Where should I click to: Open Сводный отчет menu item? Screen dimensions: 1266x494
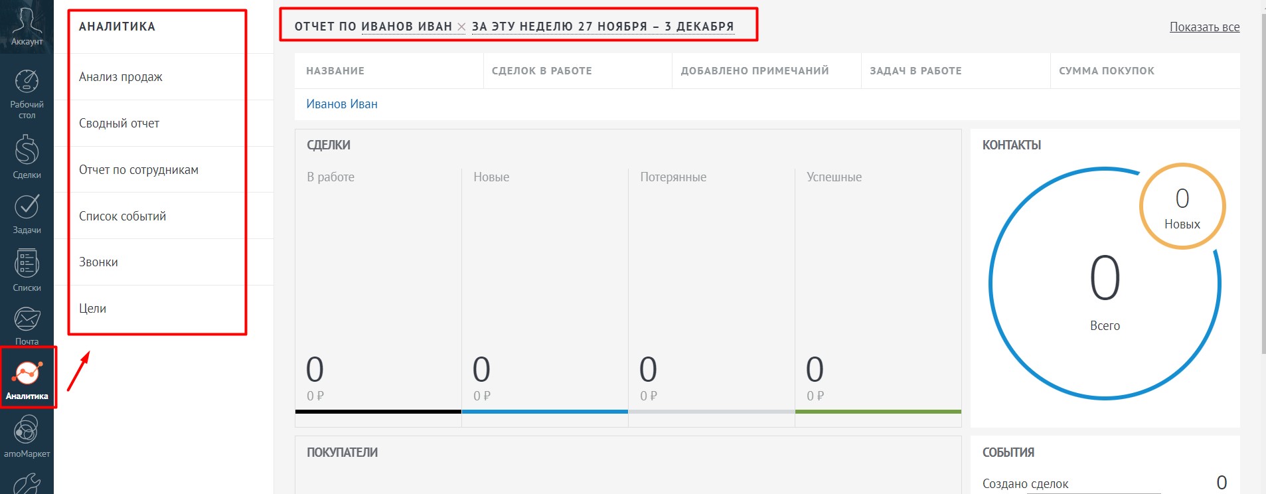119,123
